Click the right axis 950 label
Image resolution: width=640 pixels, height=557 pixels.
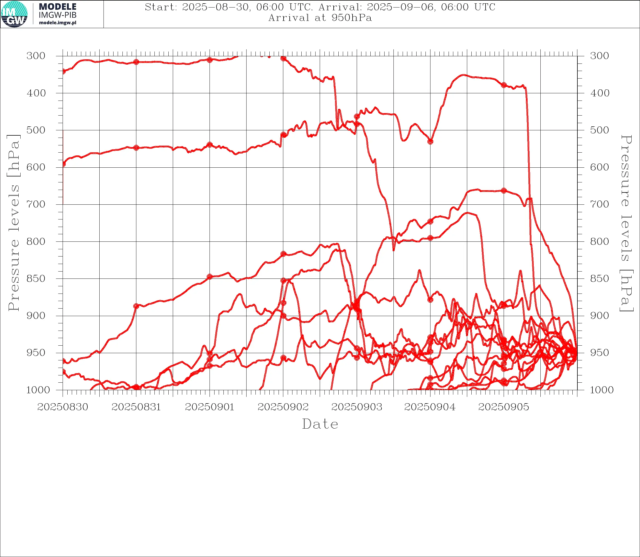coord(600,353)
